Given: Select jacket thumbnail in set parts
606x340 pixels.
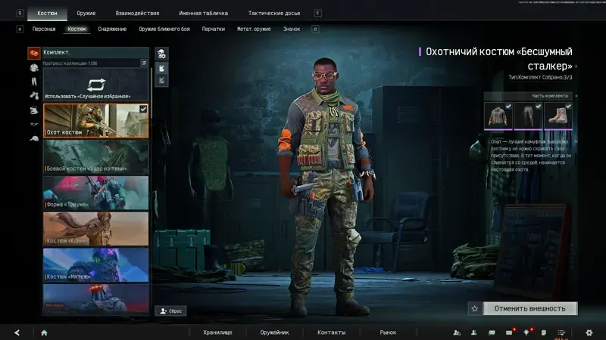Looking at the screenshot, I should point(498,116).
